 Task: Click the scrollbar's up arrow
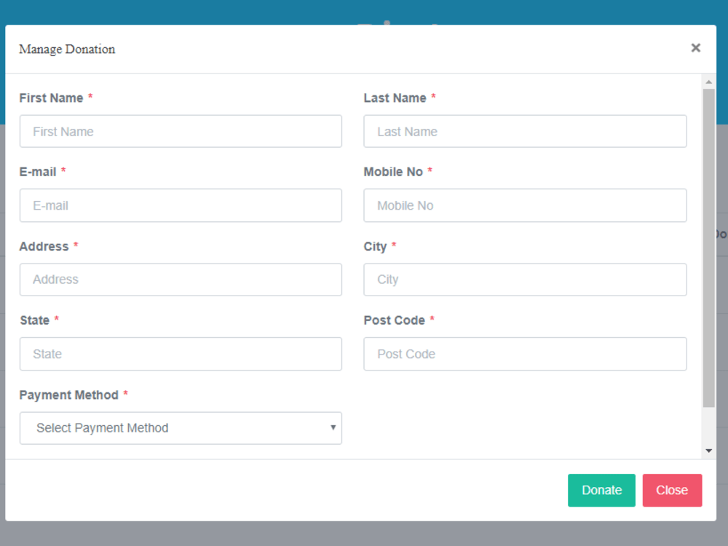[x=708, y=80]
